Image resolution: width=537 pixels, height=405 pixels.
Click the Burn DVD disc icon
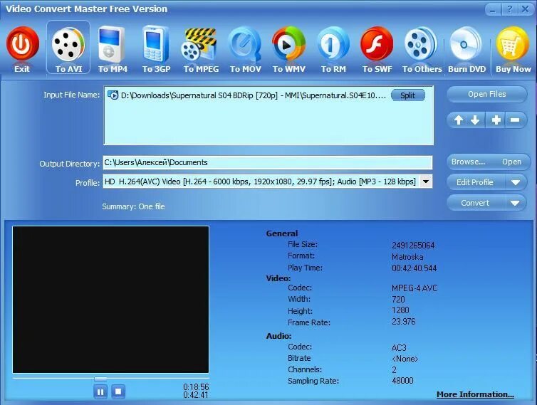click(x=466, y=45)
